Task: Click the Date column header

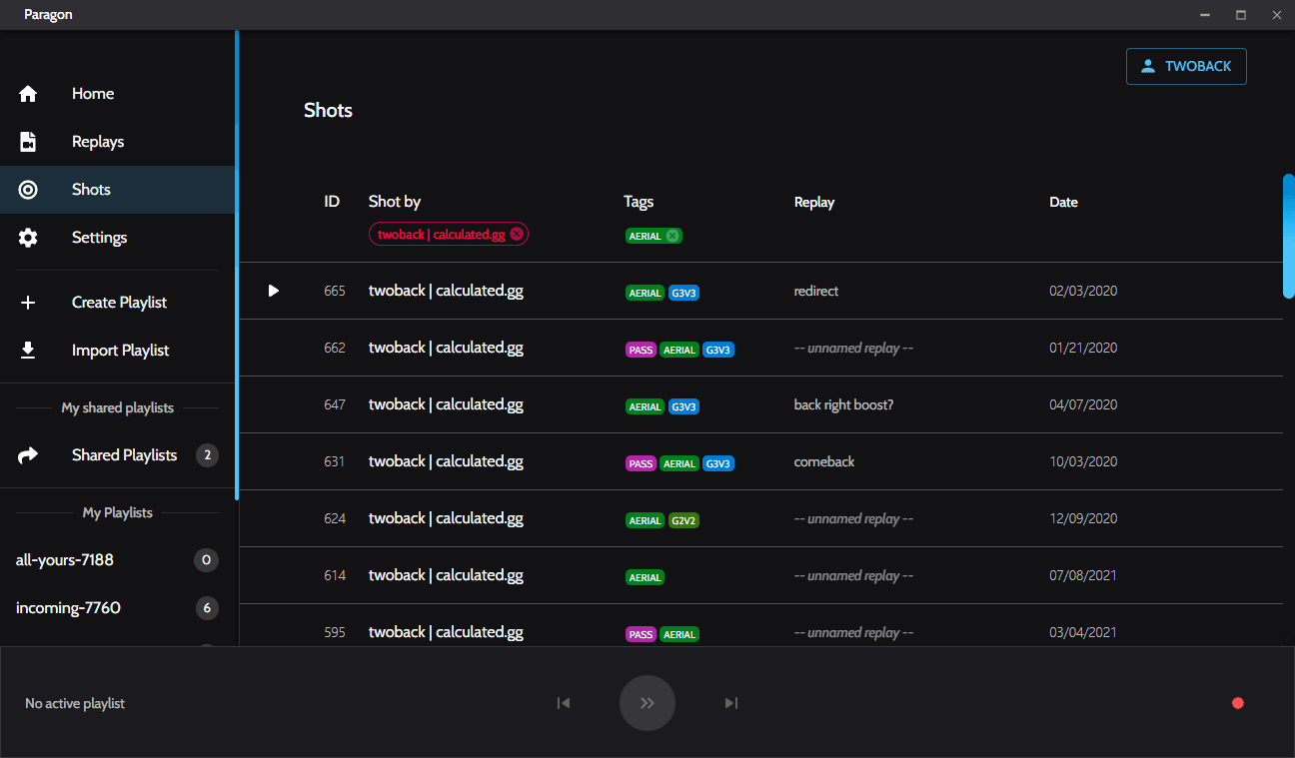Action: coord(1063,202)
